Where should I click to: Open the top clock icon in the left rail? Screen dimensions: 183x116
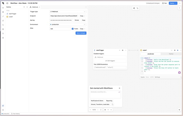pos(3,8)
